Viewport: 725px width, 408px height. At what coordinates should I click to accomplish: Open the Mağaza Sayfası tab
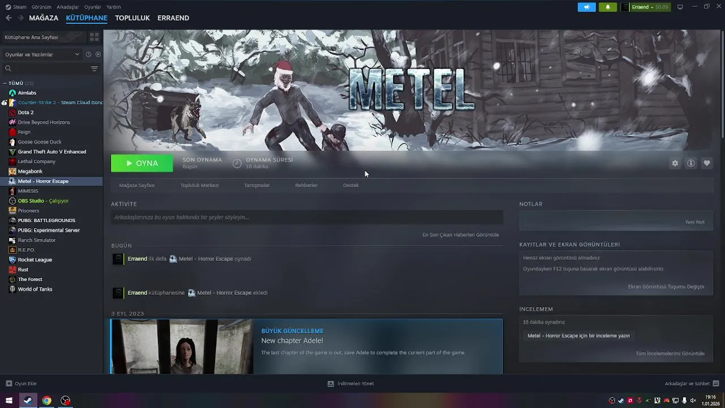click(137, 185)
